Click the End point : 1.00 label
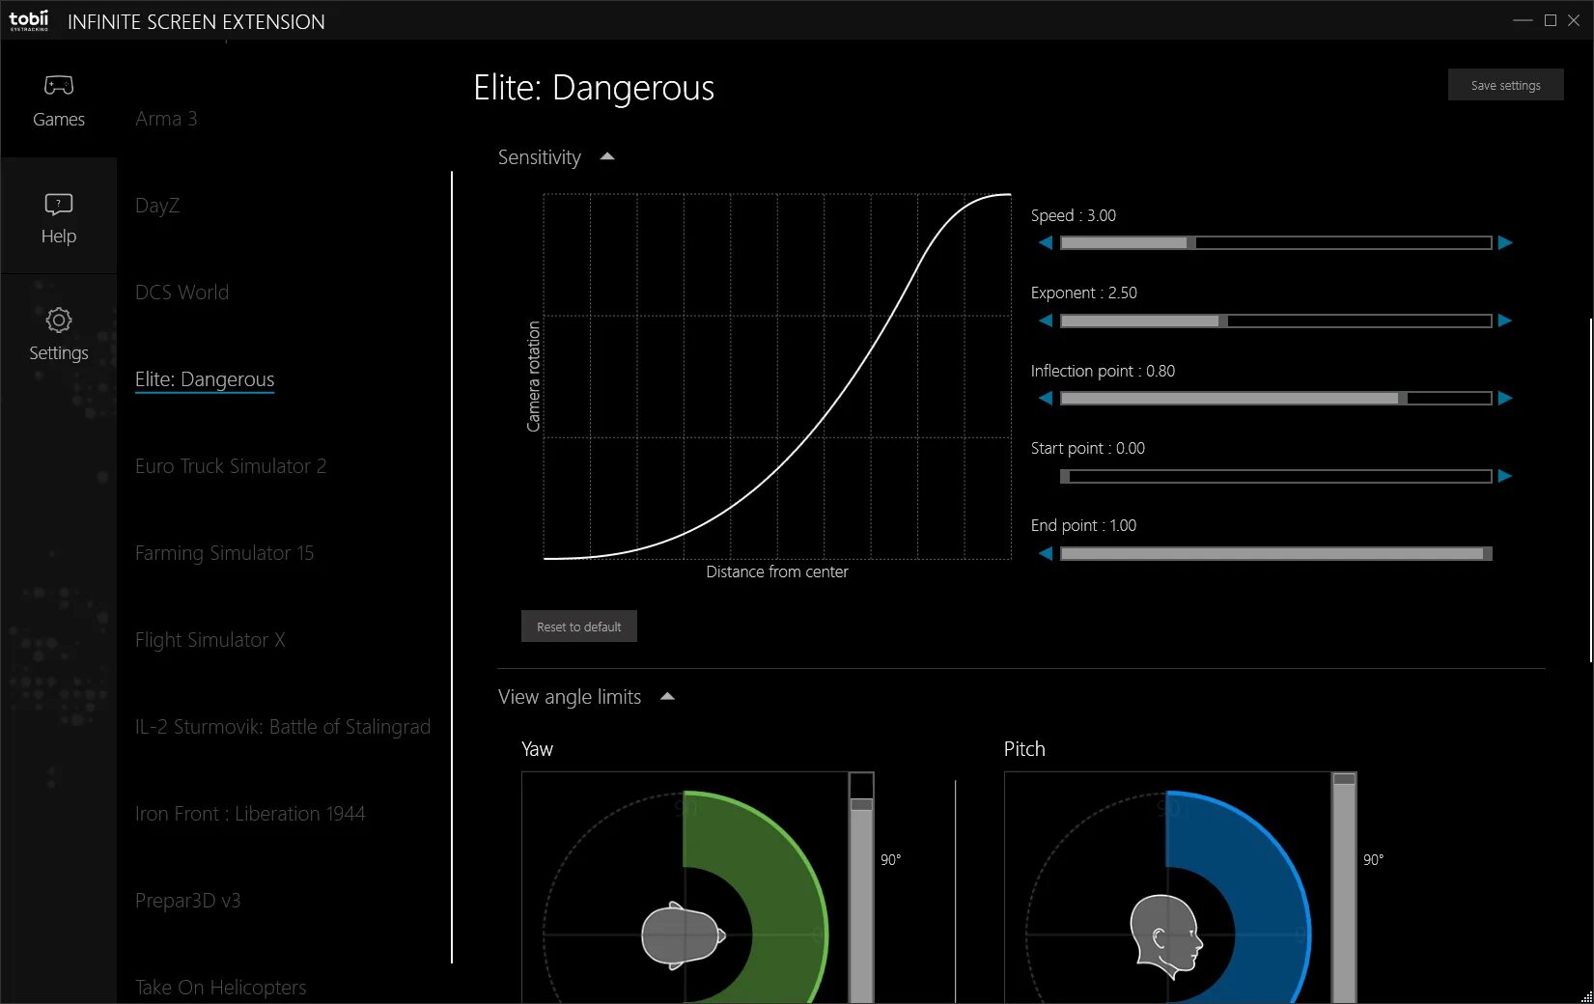The width and height of the screenshot is (1594, 1004). pyautogui.click(x=1083, y=525)
